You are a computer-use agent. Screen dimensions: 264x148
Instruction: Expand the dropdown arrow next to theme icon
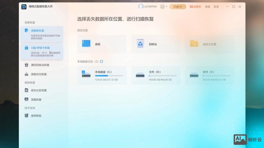tap(167, 7)
